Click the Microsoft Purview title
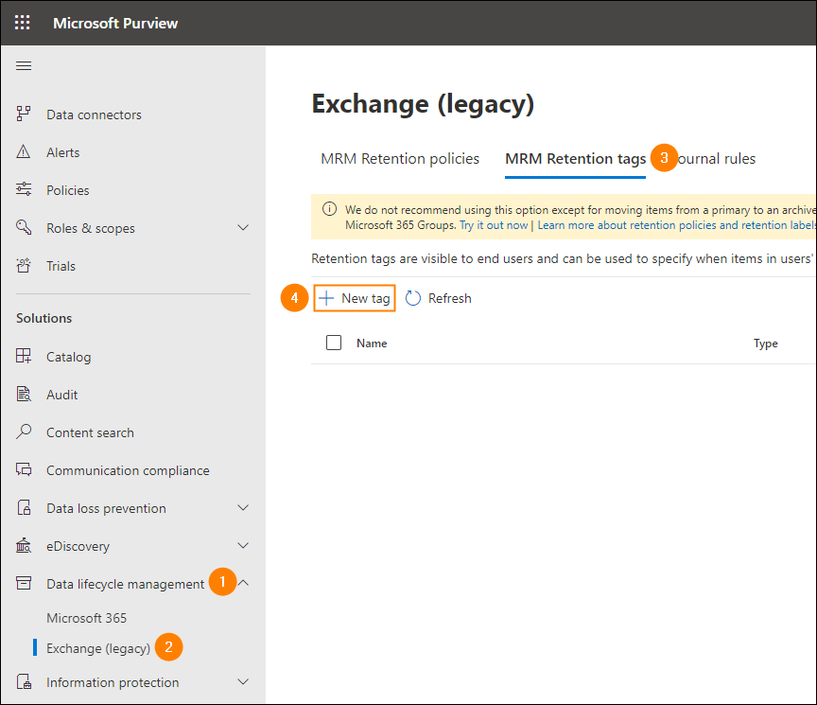 (115, 23)
